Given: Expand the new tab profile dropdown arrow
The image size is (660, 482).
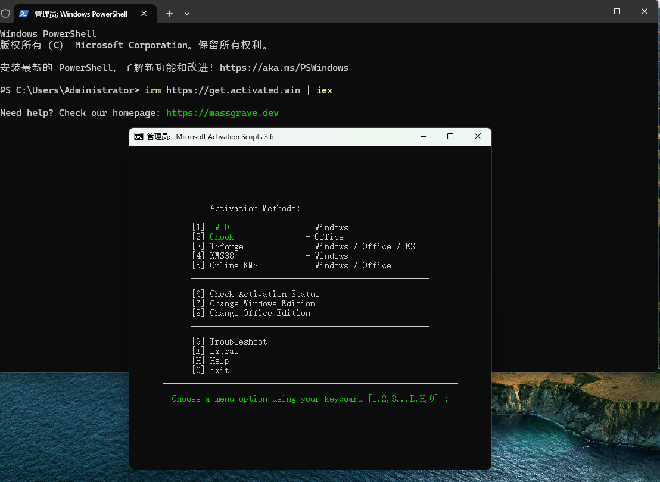Looking at the screenshot, I should click(x=187, y=14).
